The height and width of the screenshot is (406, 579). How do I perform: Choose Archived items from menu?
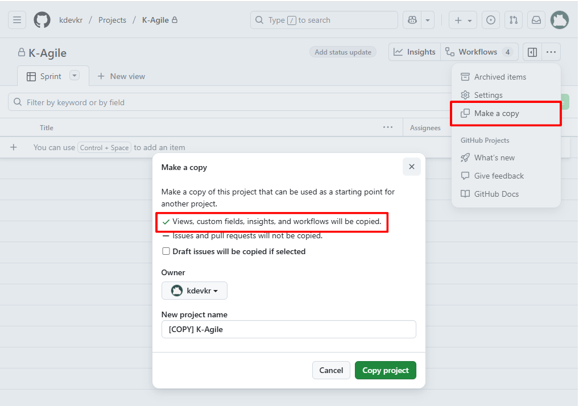coord(500,77)
